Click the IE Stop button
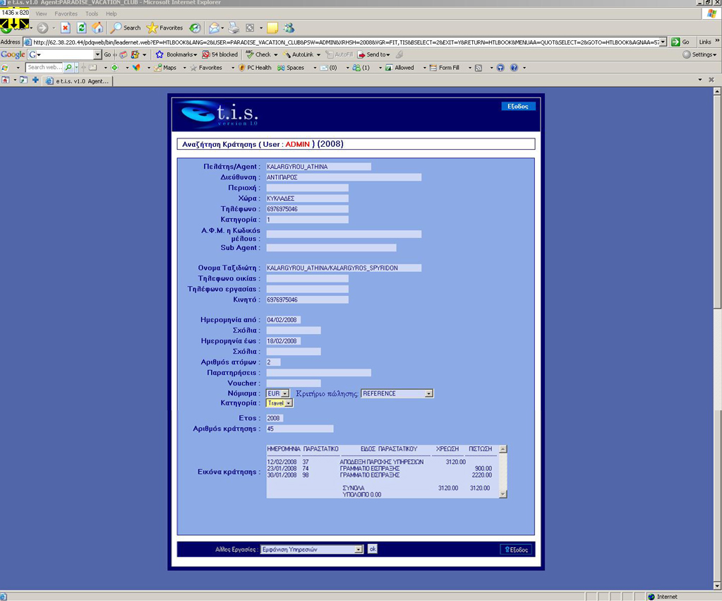 pyautogui.click(x=66, y=28)
